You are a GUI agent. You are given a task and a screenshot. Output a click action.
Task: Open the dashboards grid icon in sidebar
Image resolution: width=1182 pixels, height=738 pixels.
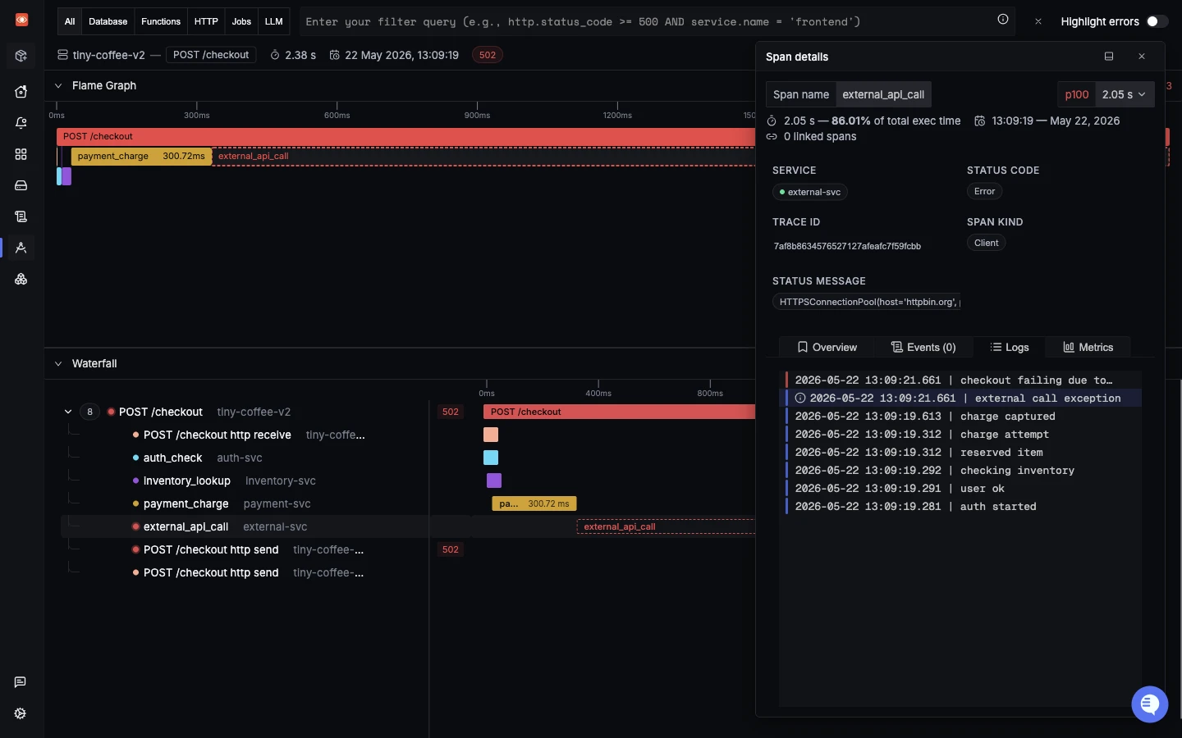click(x=21, y=154)
